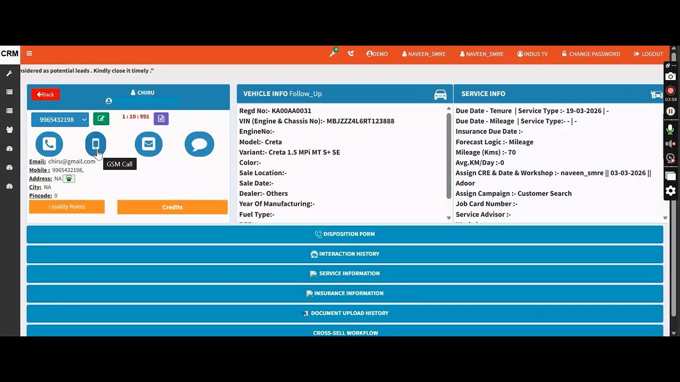Viewport: 680px width, 382px height.
Task: Toggle system speaker audio in recorder toolbar
Action: click(671, 144)
